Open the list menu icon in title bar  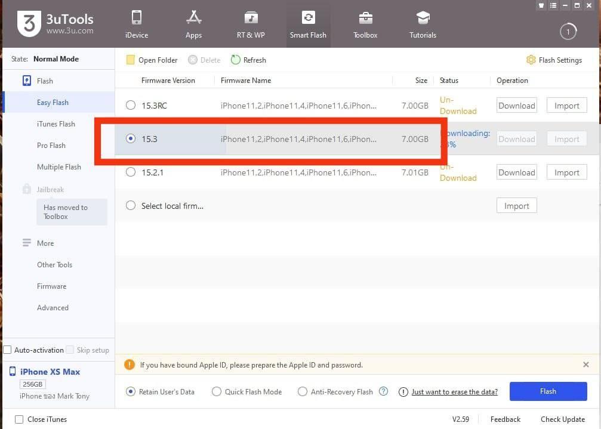tap(553, 5)
